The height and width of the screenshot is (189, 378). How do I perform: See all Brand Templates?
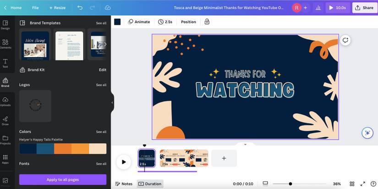pyautogui.click(x=101, y=23)
